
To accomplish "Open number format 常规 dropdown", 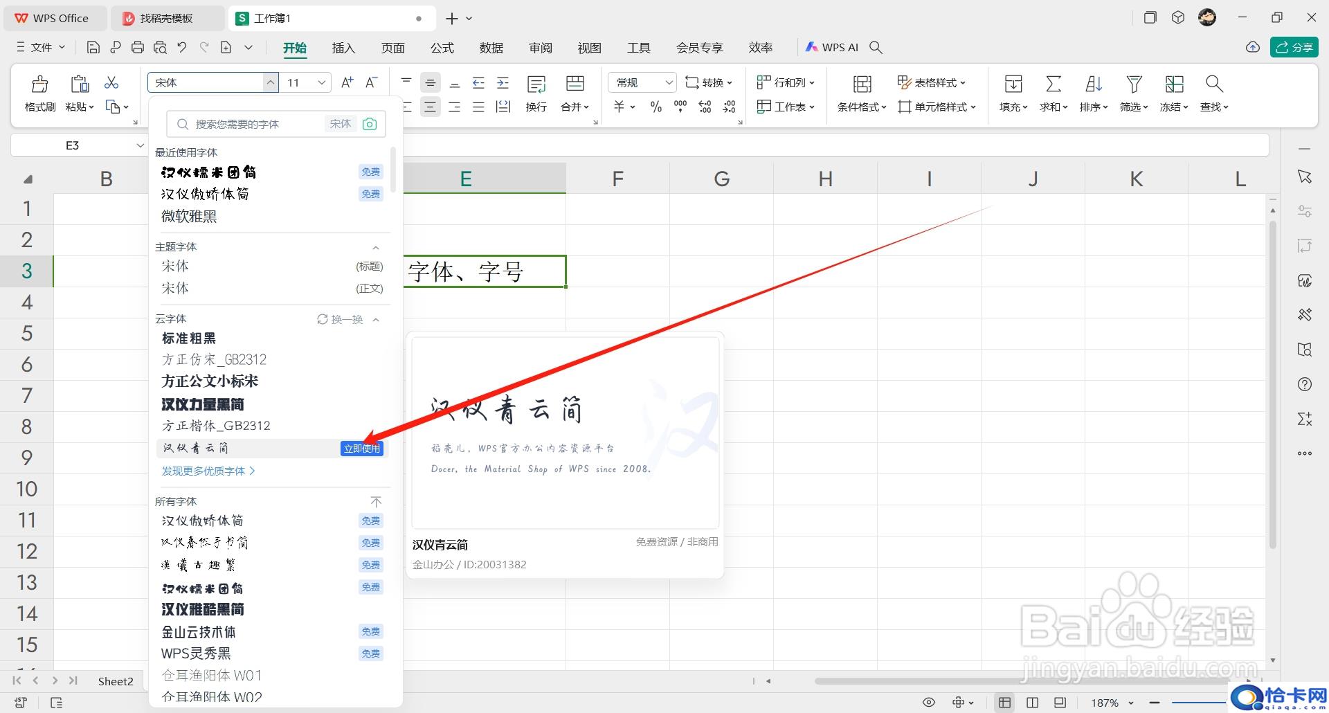I will (669, 82).
